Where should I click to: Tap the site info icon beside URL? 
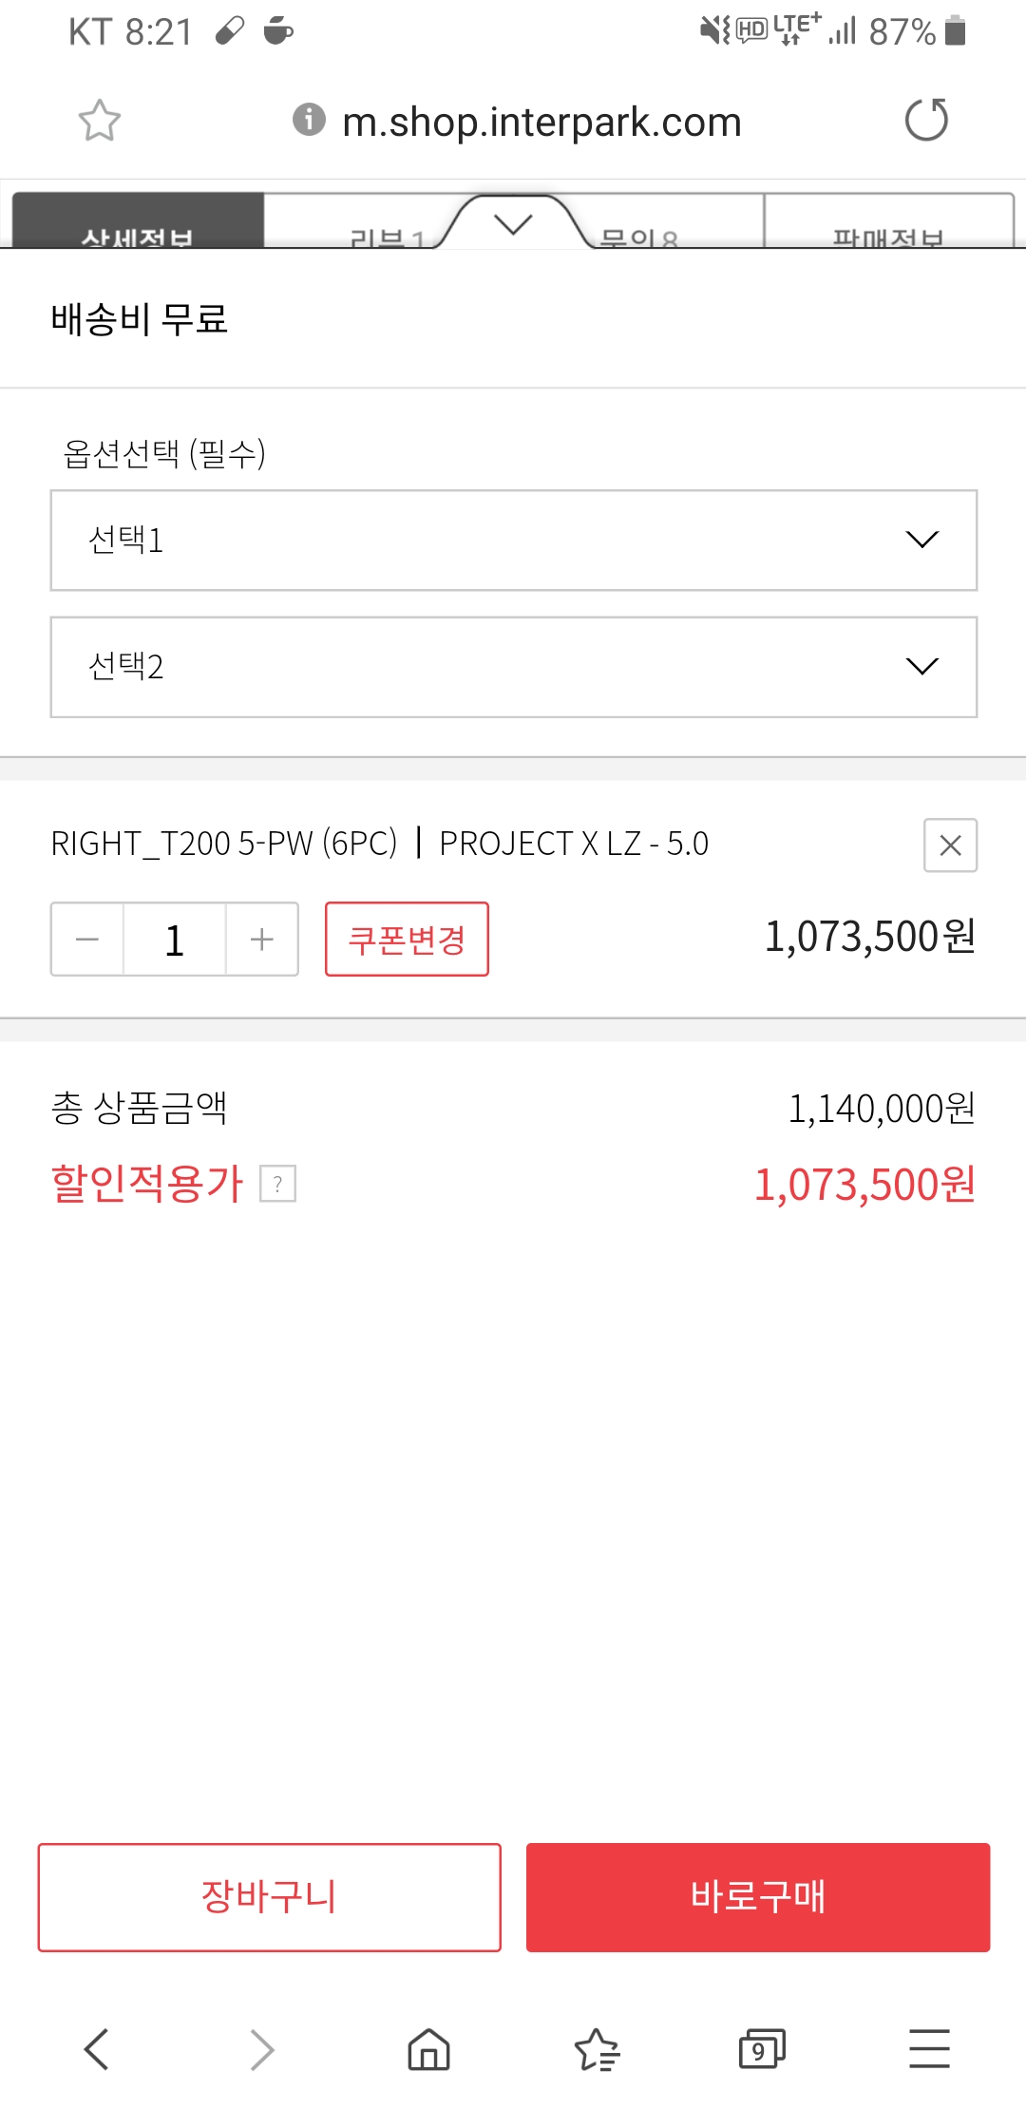click(x=309, y=120)
